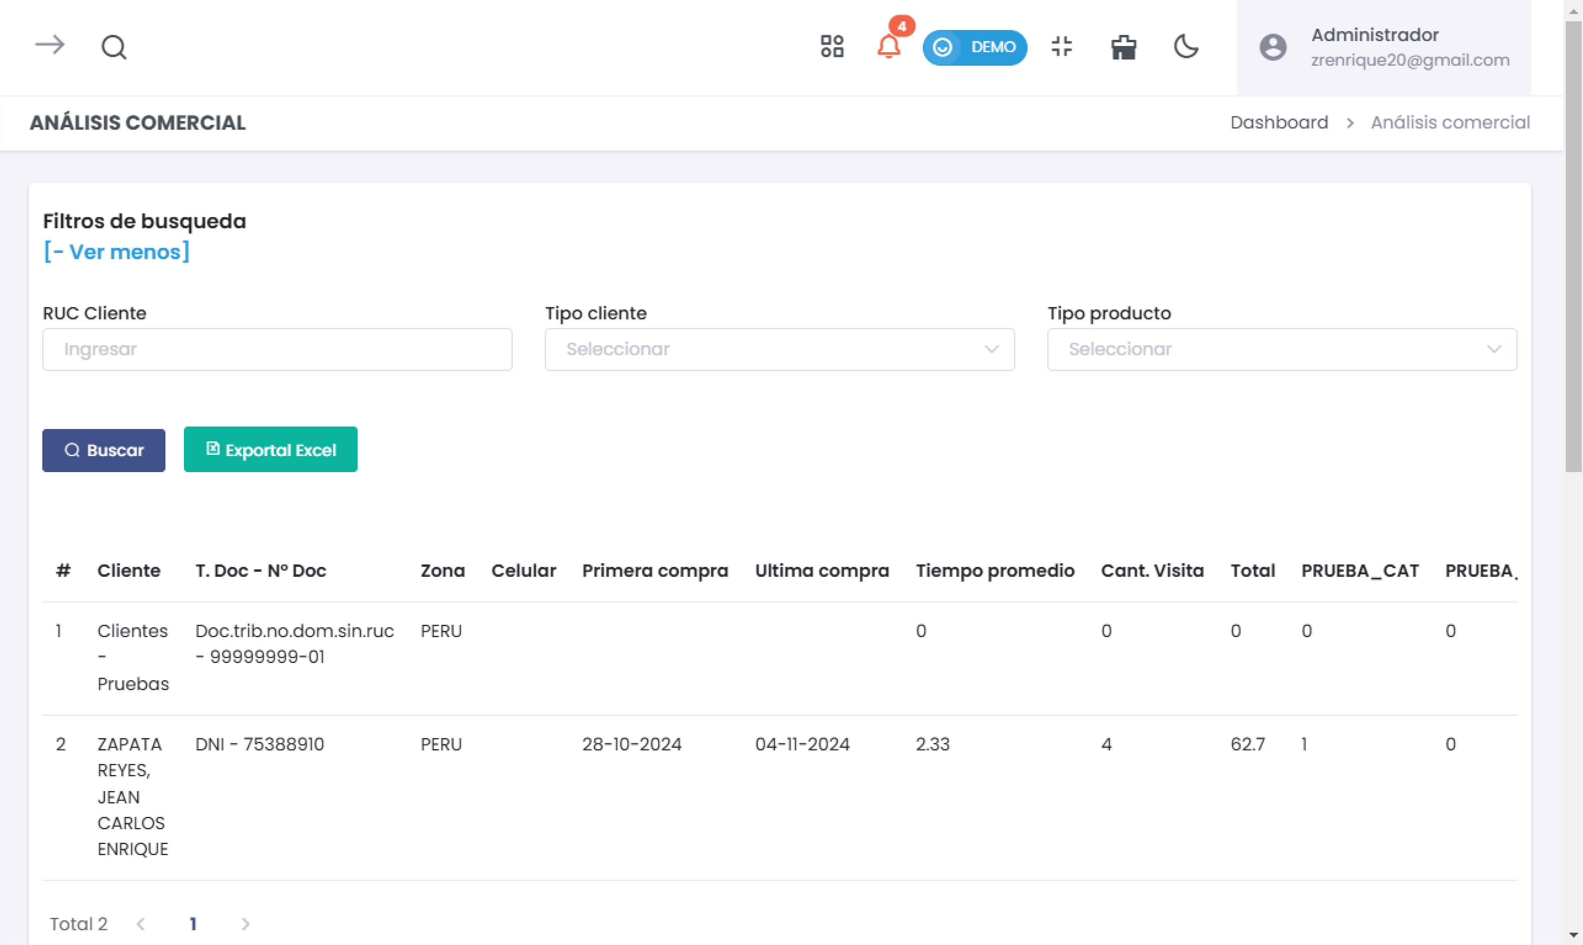Click Celular column header
The width and height of the screenshot is (1583, 945).
pyautogui.click(x=523, y=571)
